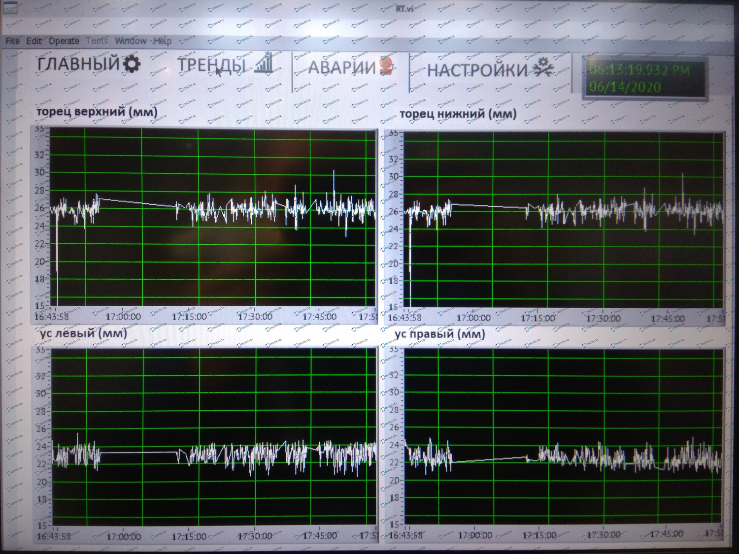Switch to the ТРЕНДЫ trends view
The image size is (739, 554).
click(x=211, y=65)
